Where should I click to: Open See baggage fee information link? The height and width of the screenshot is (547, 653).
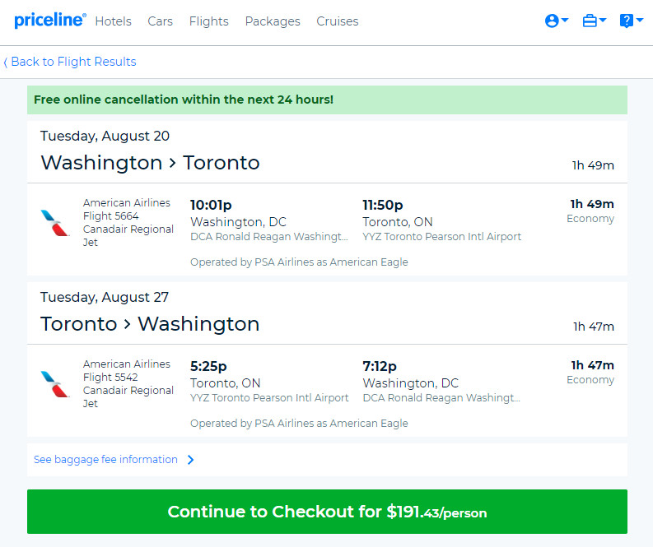[105, 460]
